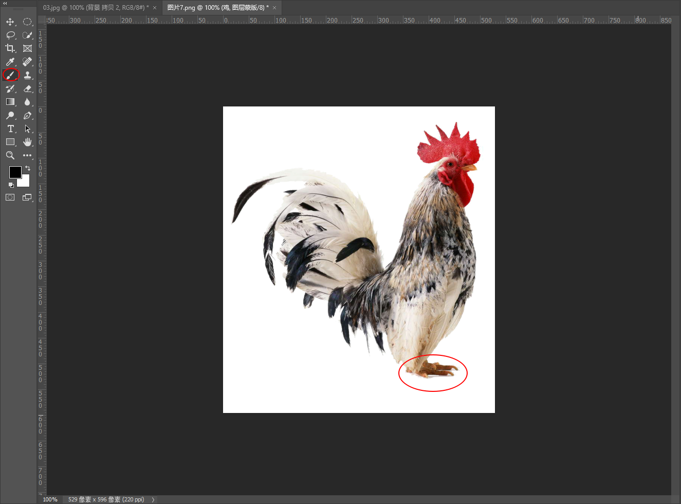Expand the toolbar with double-arrow
The image size is (681, 504).
pyautogui.click(x=5, y=3)
